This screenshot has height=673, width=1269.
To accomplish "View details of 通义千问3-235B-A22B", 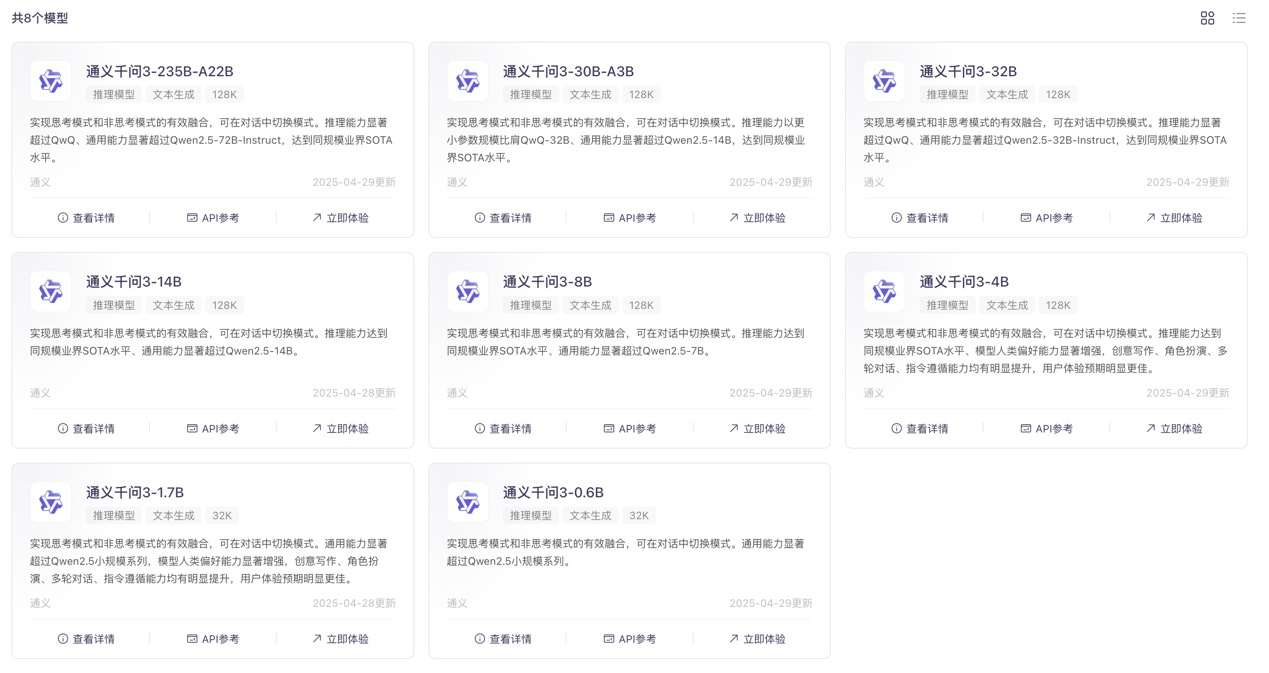I will [x=86, y=218].
